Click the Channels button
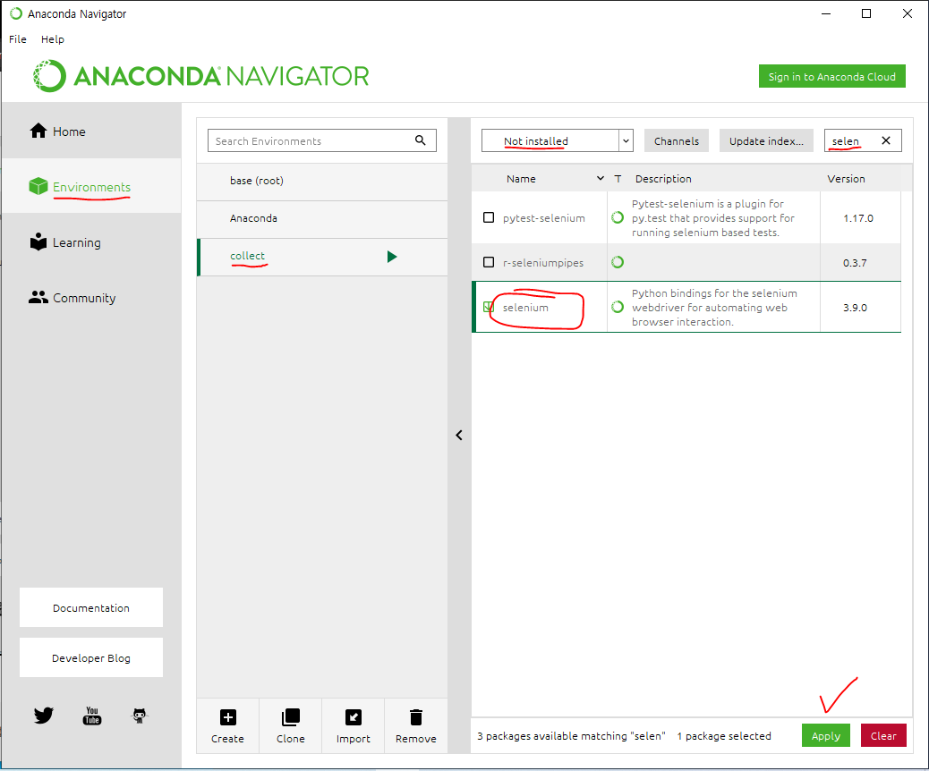This screenshot has height=771, width=929. (x=676, y=141)
